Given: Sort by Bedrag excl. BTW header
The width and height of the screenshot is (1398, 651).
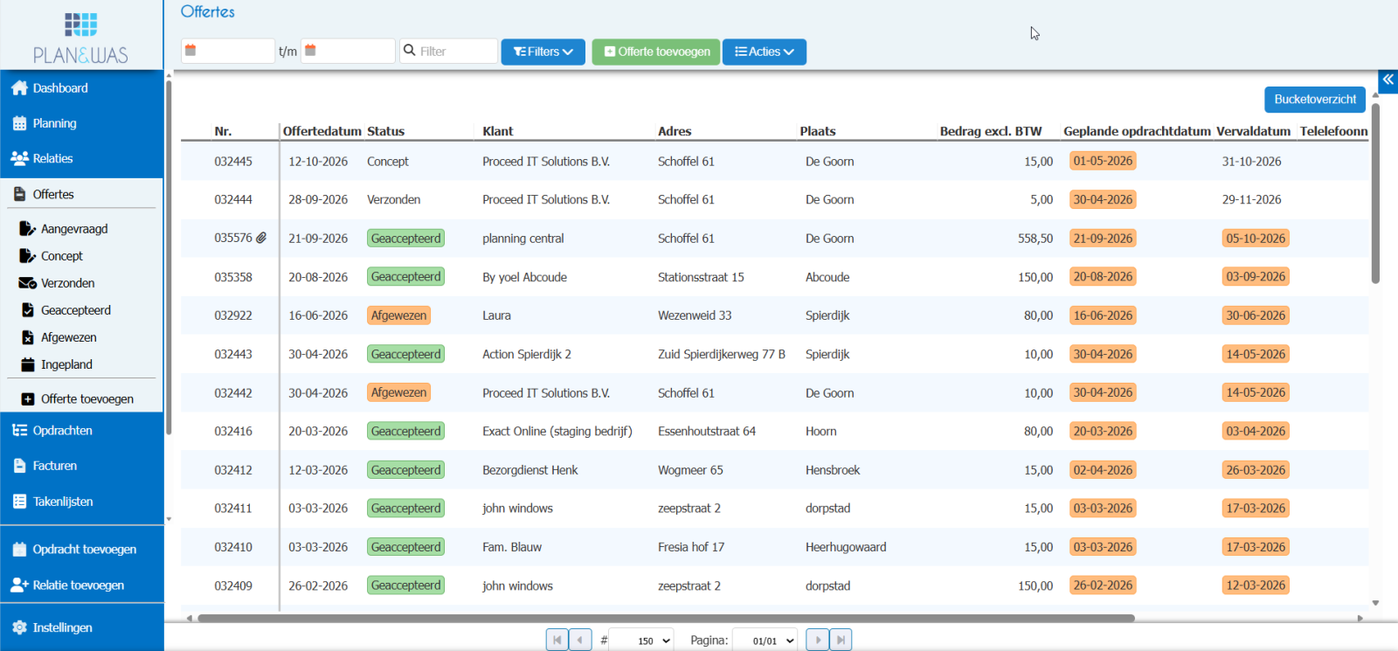Looking at the screenshot, I should coord(991,131).
